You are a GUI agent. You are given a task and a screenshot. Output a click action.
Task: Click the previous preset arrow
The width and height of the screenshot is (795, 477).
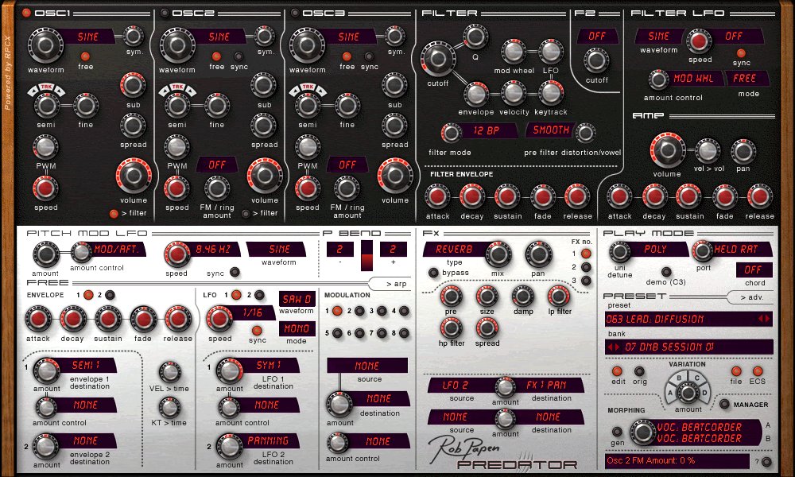pos(760,319)
